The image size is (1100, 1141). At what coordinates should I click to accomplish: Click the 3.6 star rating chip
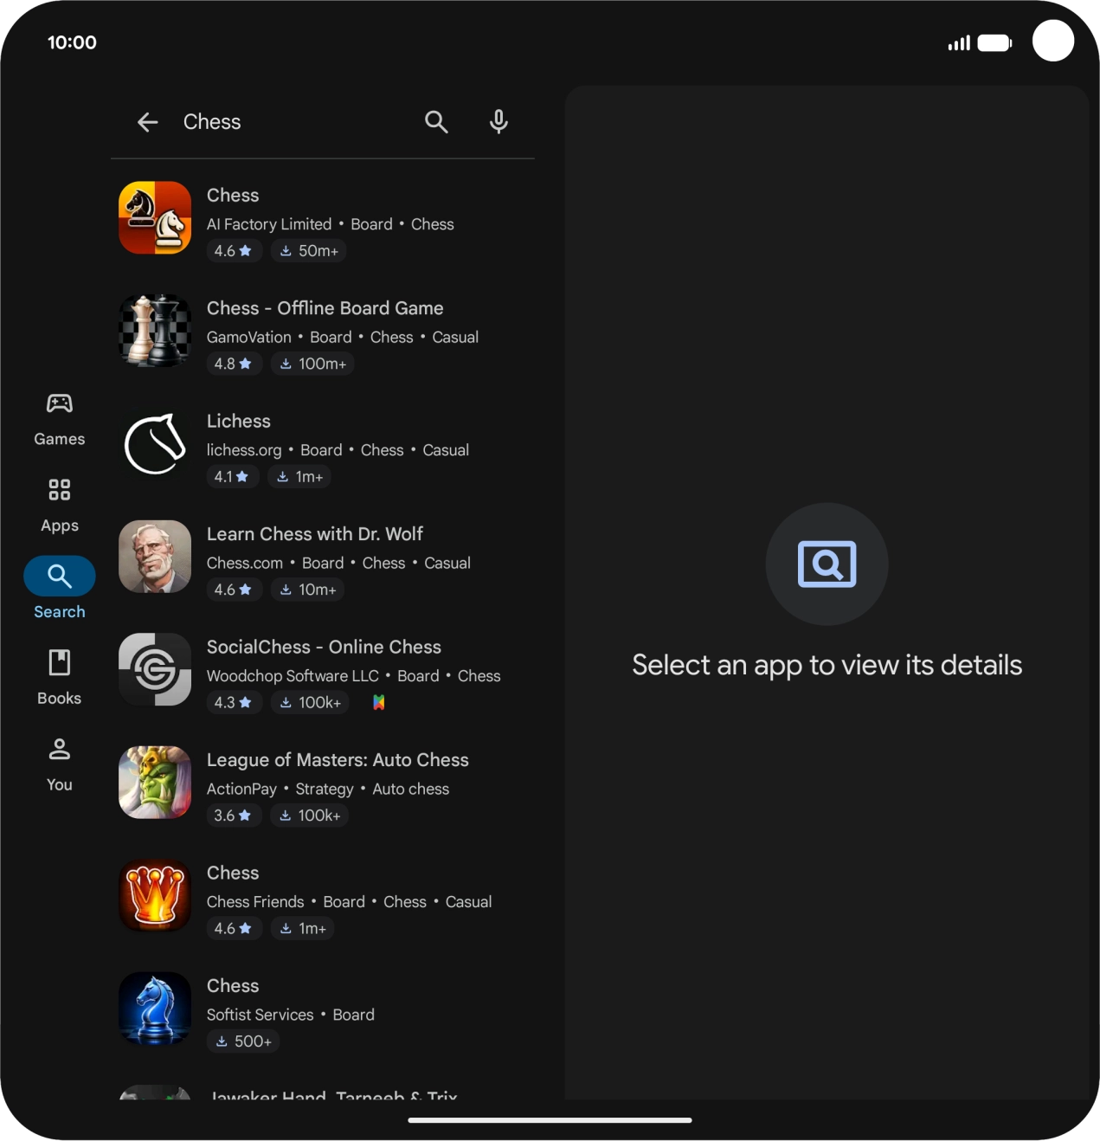click(234, 815)
